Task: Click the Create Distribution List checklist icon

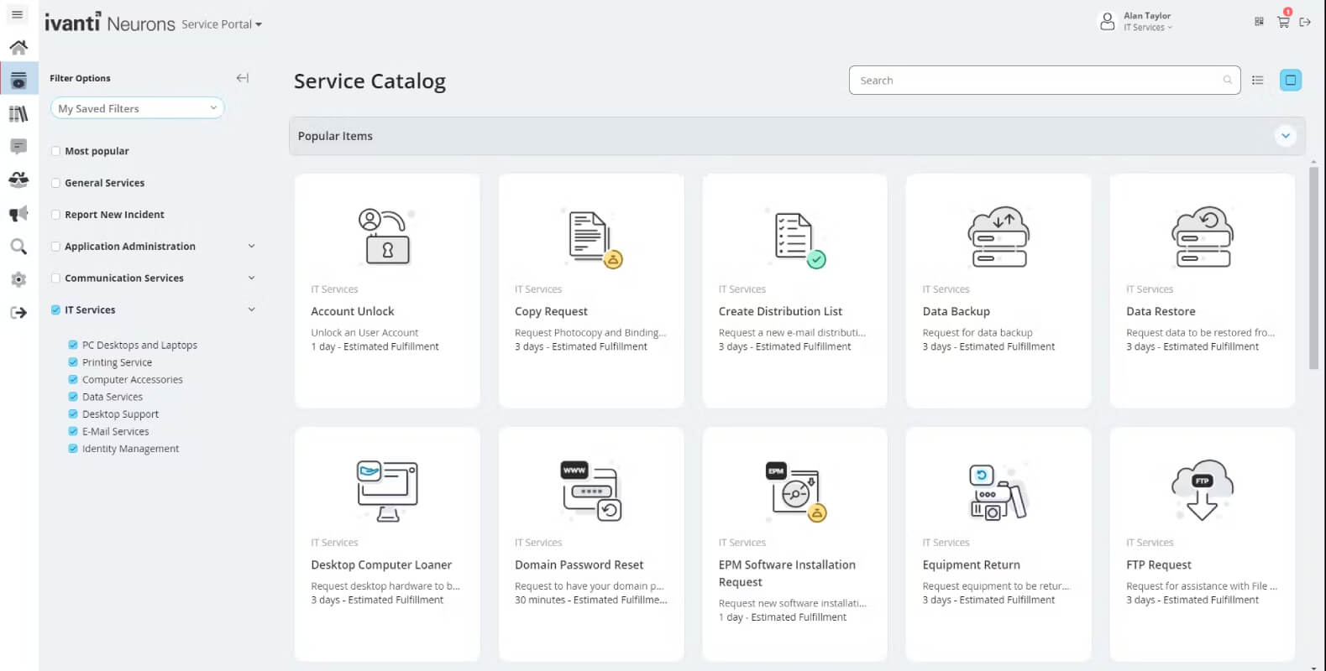Action: [x=798, y=239]
